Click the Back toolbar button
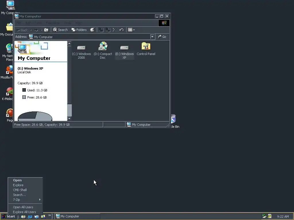The width and height of the screenshot is (294, 220). 22,30
